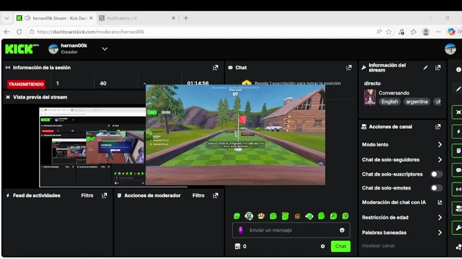Pop out the Chat panel
462x259 pixels.
pos(349,68)
